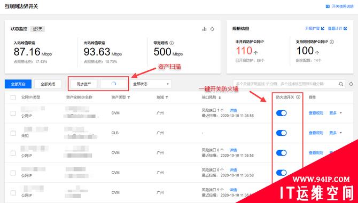
Task: Open 详情 for the 风险端口 1个 row
Action: pos(233,110)
